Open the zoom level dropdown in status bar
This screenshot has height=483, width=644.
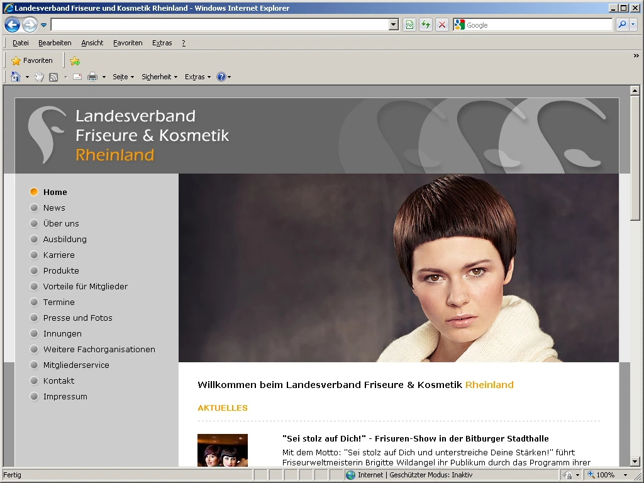625,475
